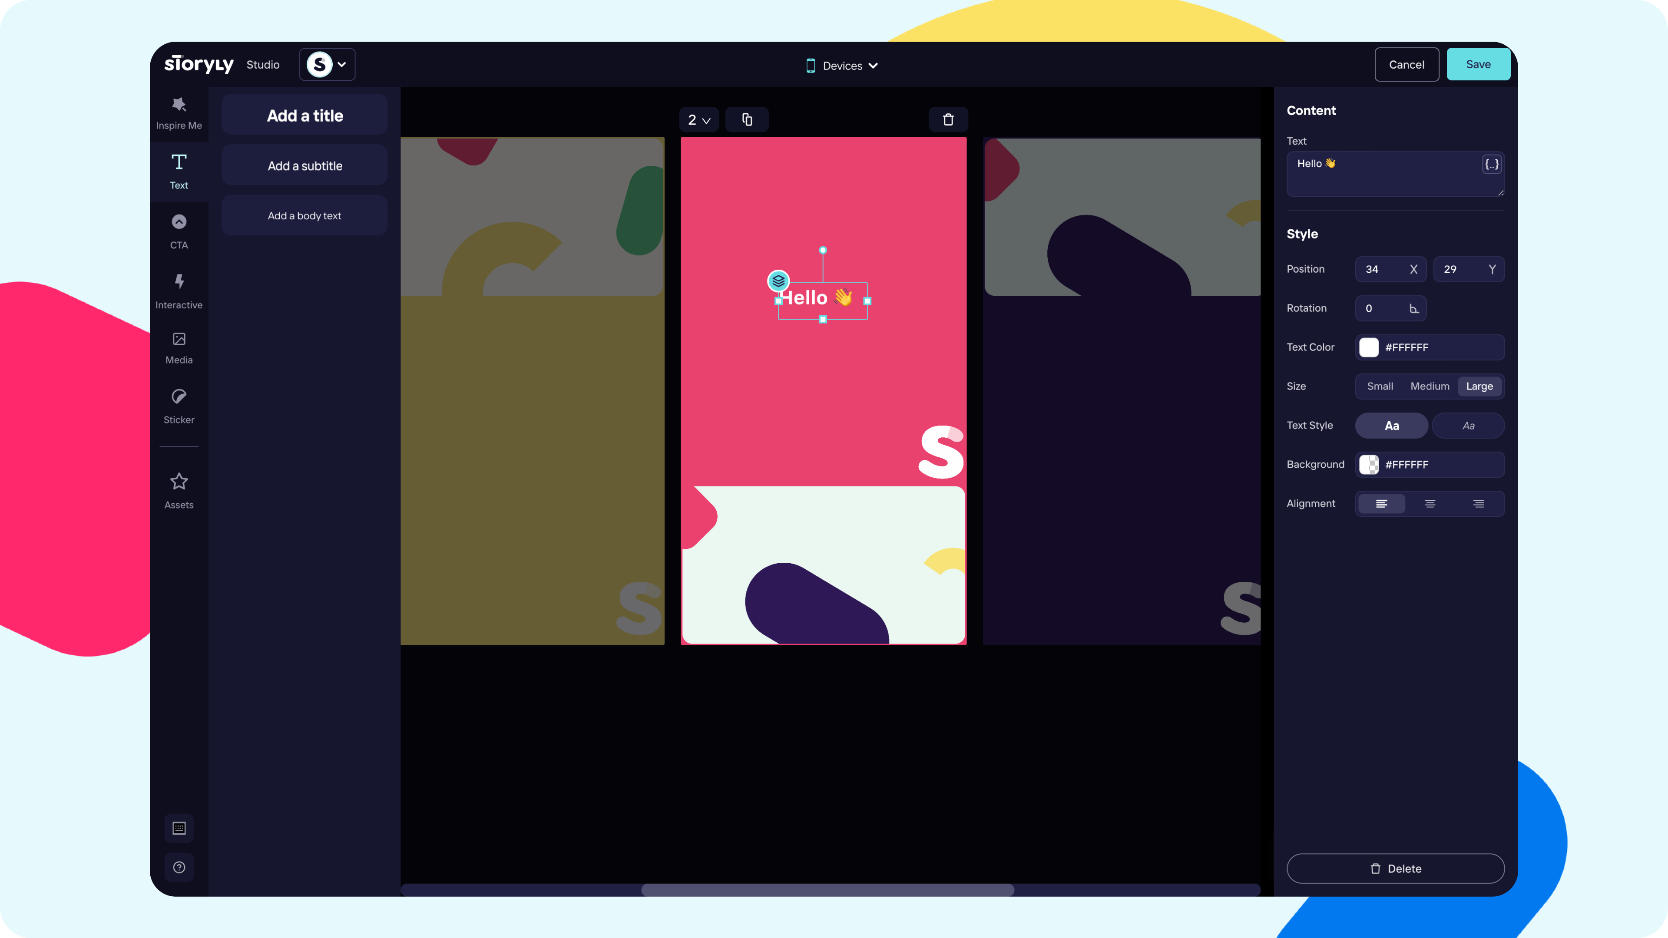Click Add a subtitle button
This screenshot has height=938, width=1668.
pyautogui.click(x=304, y=166)
